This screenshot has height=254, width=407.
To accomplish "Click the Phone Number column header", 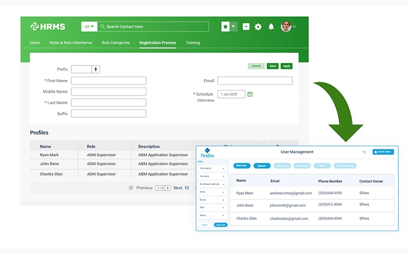I will point(330,181).
